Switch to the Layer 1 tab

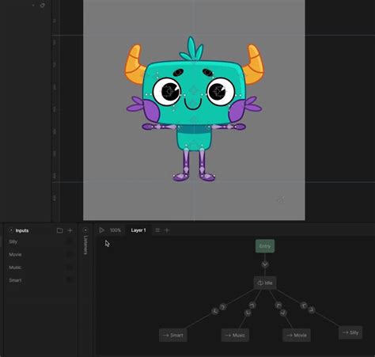point(138,230)
